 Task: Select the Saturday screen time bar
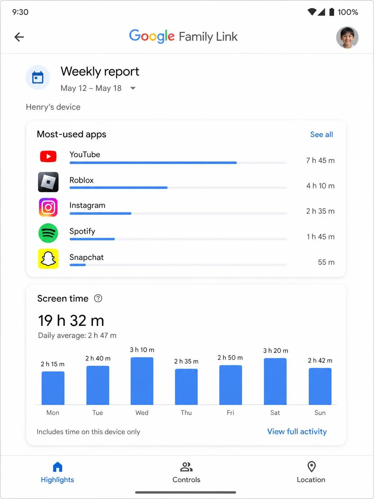point(275,381)
